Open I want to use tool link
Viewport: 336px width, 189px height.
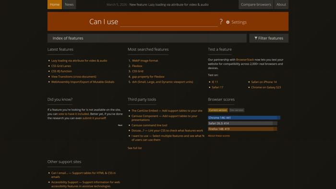(168, 138)
